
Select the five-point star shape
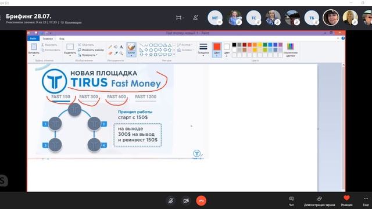(x=151, y=54)
